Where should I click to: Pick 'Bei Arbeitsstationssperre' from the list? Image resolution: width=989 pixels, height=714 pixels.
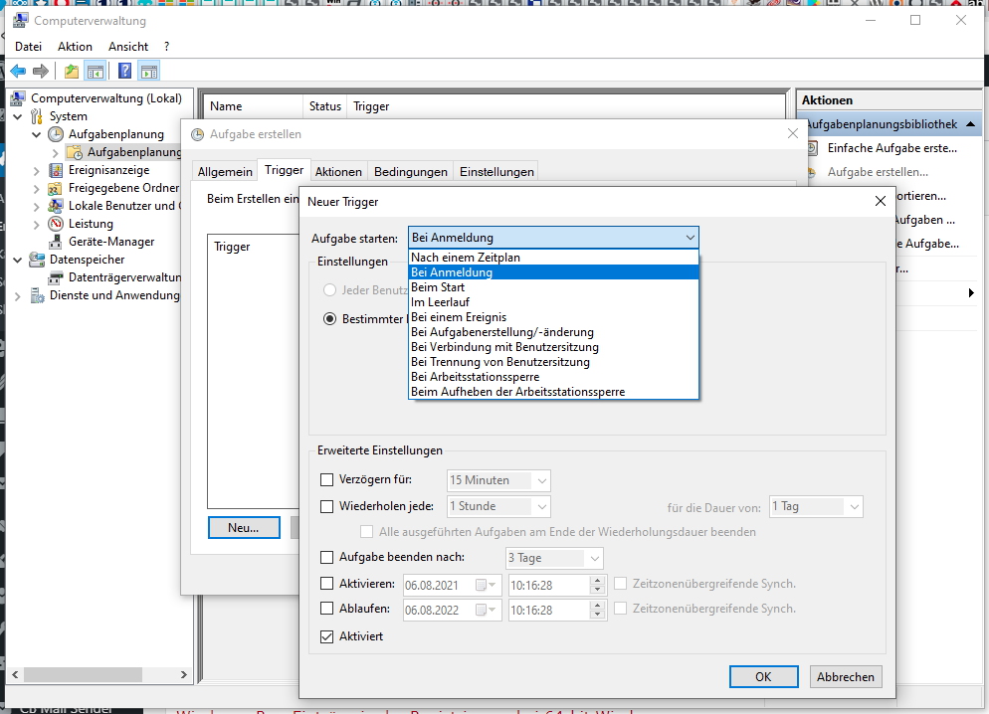[x=475, y=377]
